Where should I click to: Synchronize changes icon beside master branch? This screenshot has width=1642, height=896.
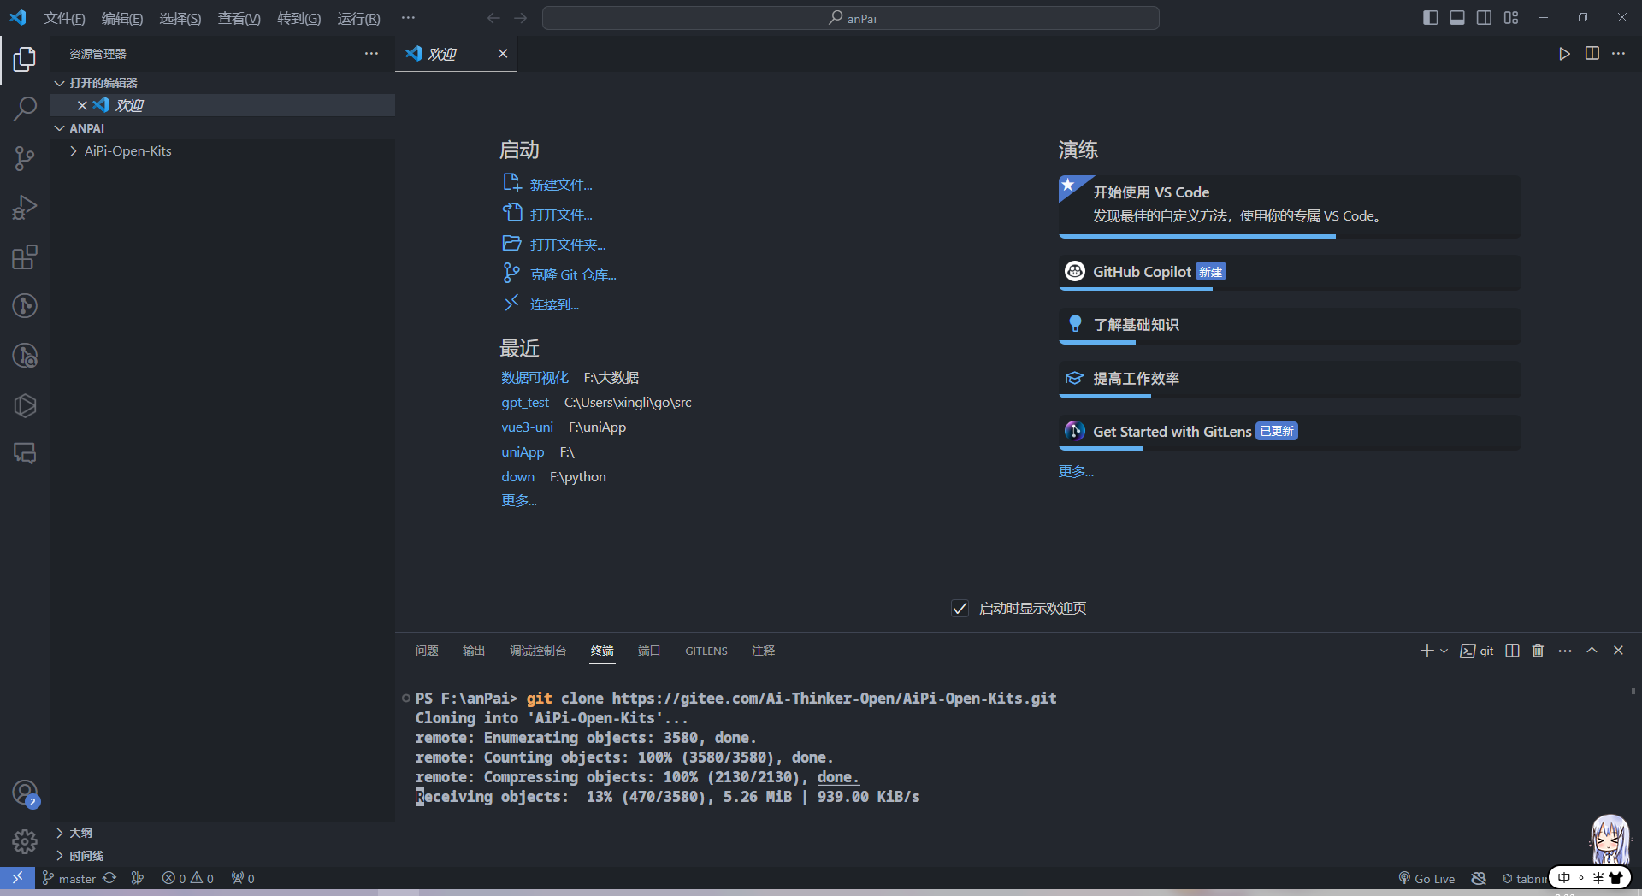coord(109,878)
